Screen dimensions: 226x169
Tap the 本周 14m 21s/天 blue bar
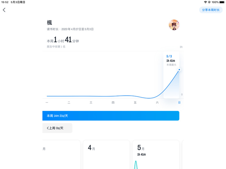click(x=111, y=116)
